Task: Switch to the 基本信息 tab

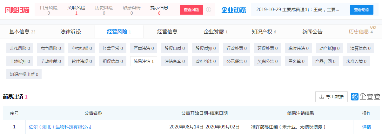Action: [x=22, y=31]
